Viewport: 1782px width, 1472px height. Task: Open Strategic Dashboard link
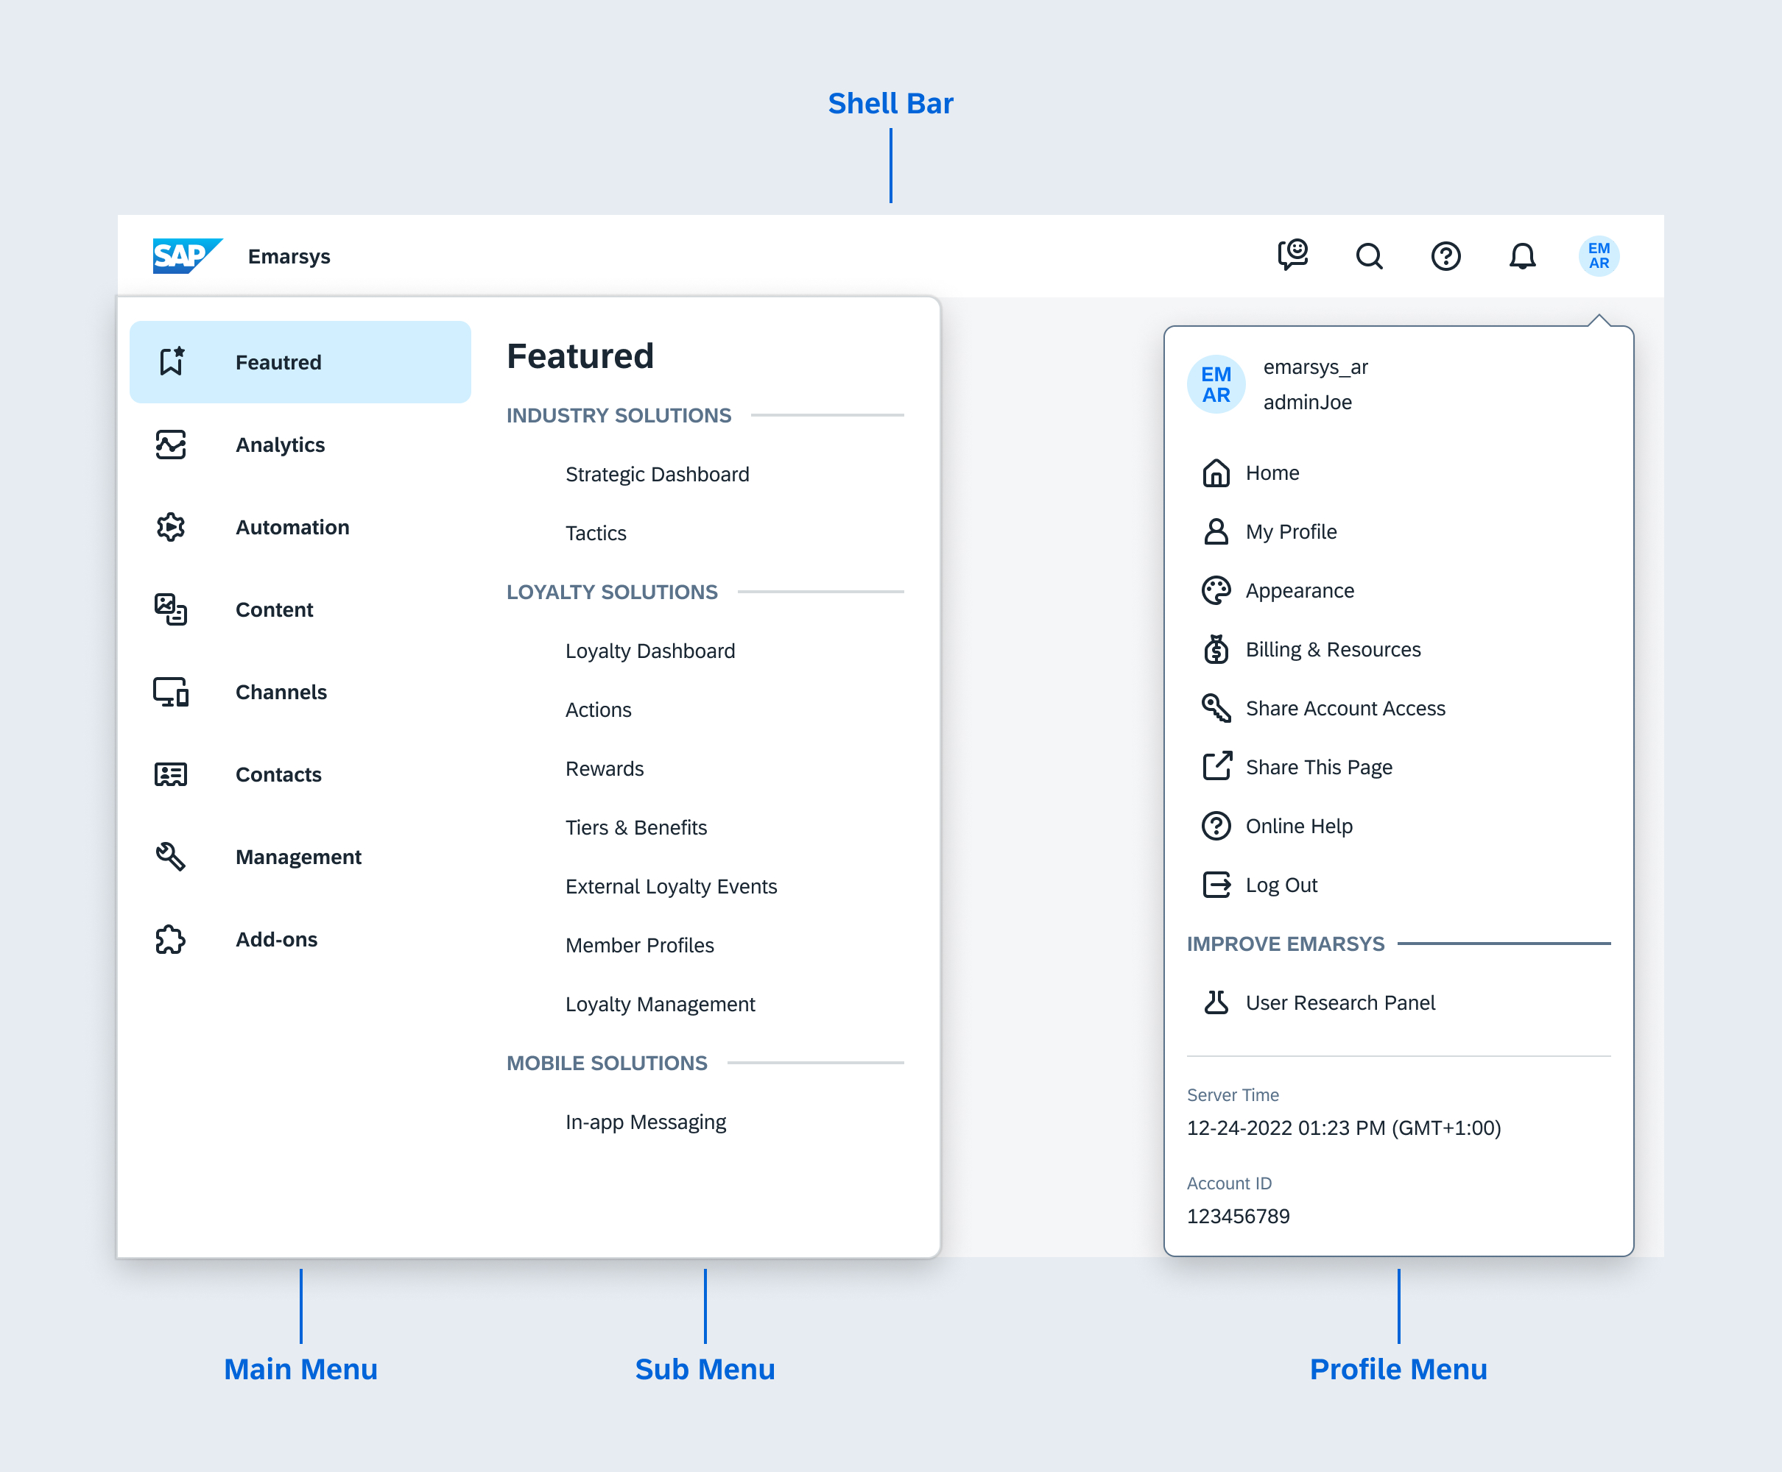point(657,474)
